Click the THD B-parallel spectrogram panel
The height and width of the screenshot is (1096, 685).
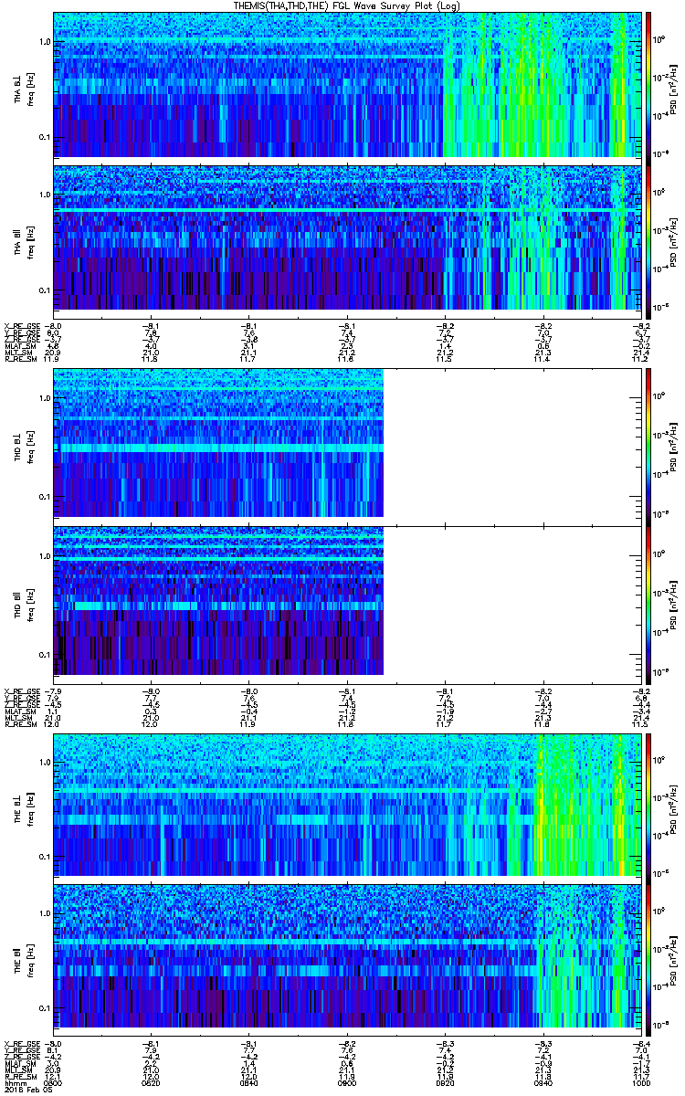[x=347, y=605]
